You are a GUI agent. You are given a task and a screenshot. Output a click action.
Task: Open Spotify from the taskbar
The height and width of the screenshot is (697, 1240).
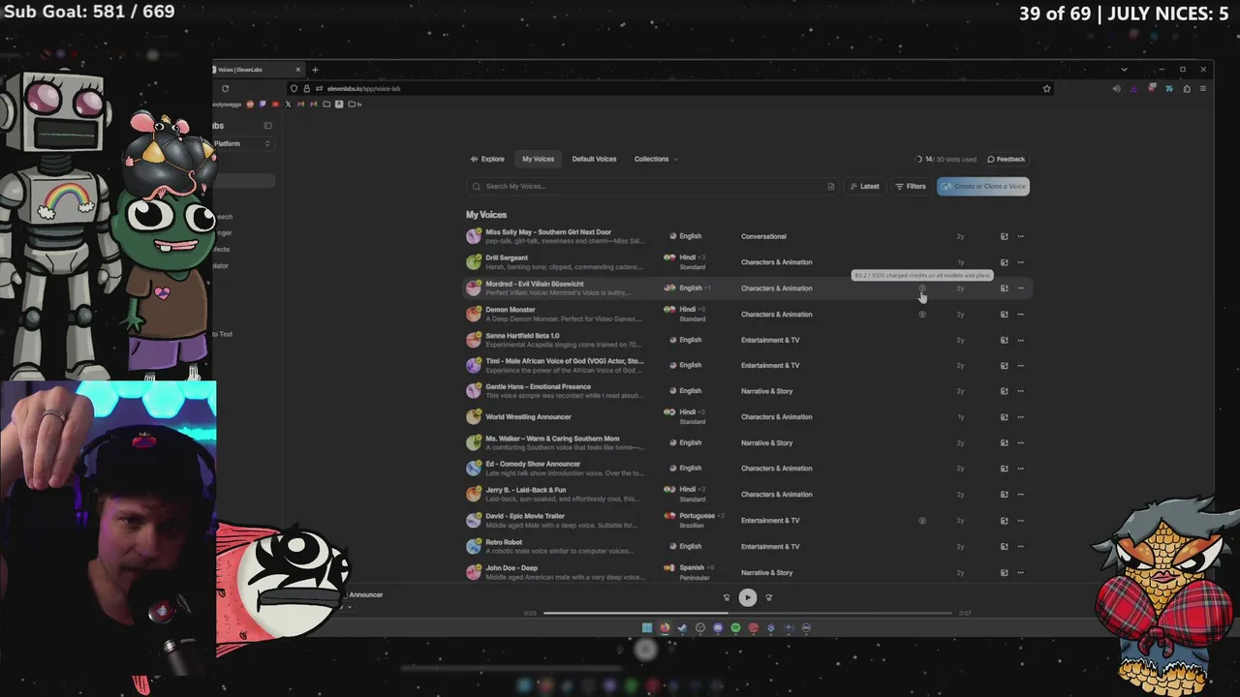(x=735, y=627)
